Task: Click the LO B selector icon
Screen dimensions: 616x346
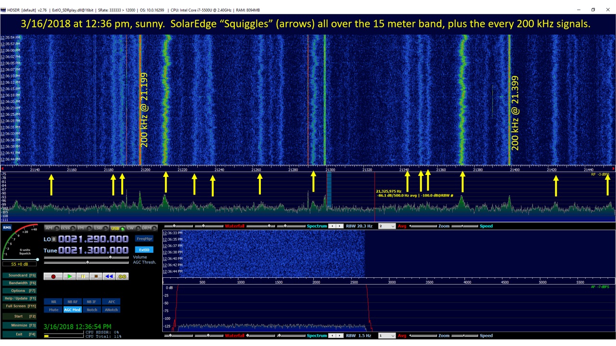Action: tap(53, 239)
